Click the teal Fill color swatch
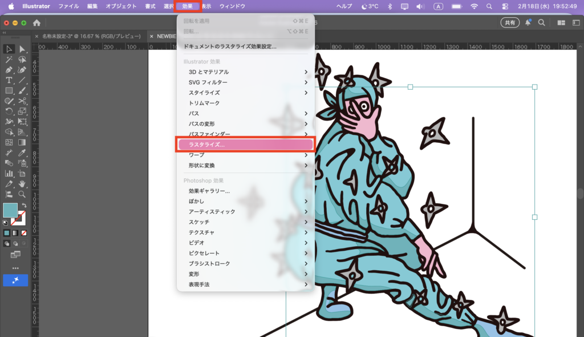This screenshot has height=337, width=584. 10,210
